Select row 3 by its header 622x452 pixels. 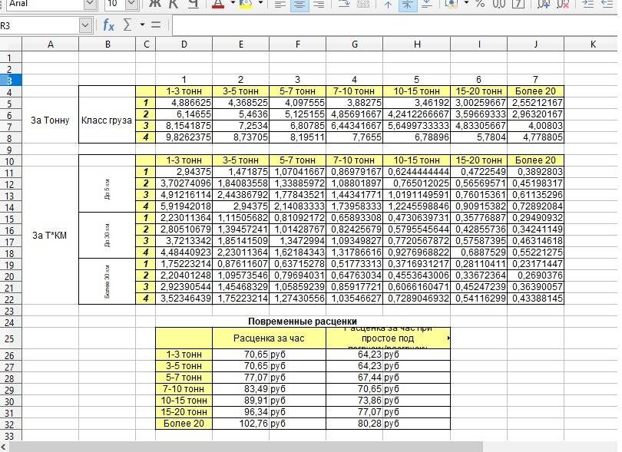[9, 81]
